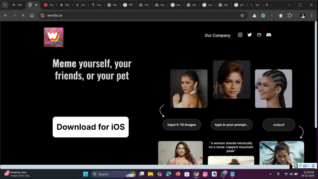Click the output! pill button

[x=279, y=125]
